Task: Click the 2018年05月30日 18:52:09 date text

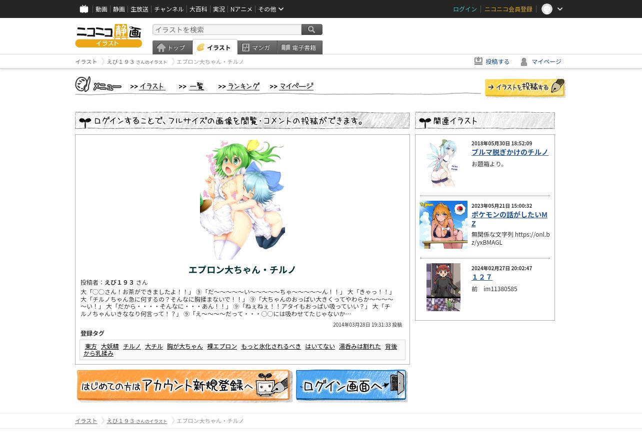Action: click(501, 143)
